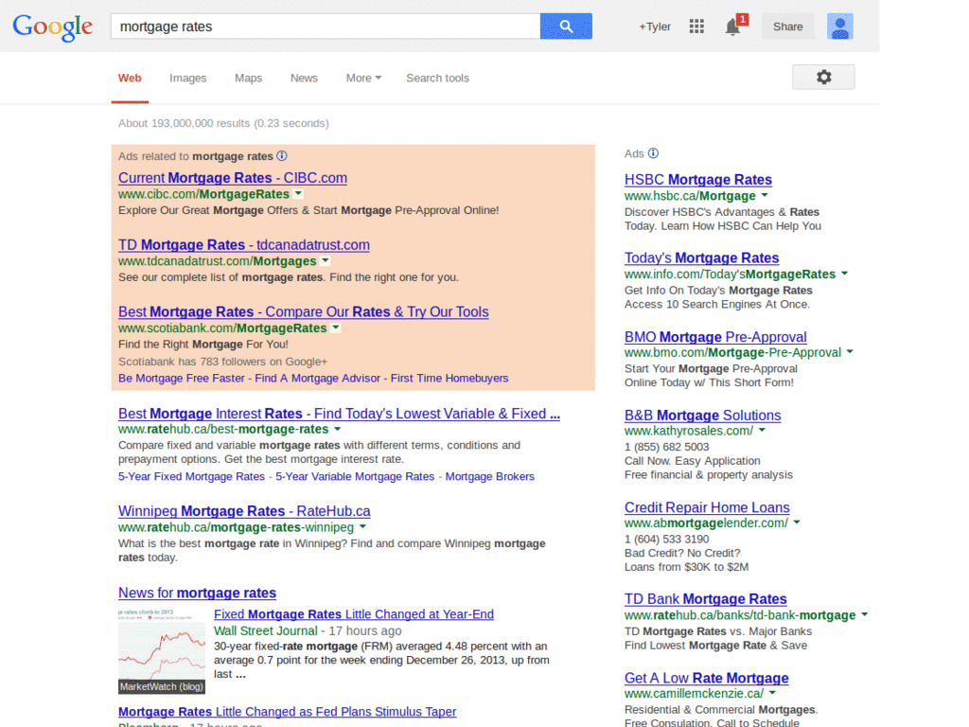Click the MarketWatch chart thumbnail

[x=162, y=651]
